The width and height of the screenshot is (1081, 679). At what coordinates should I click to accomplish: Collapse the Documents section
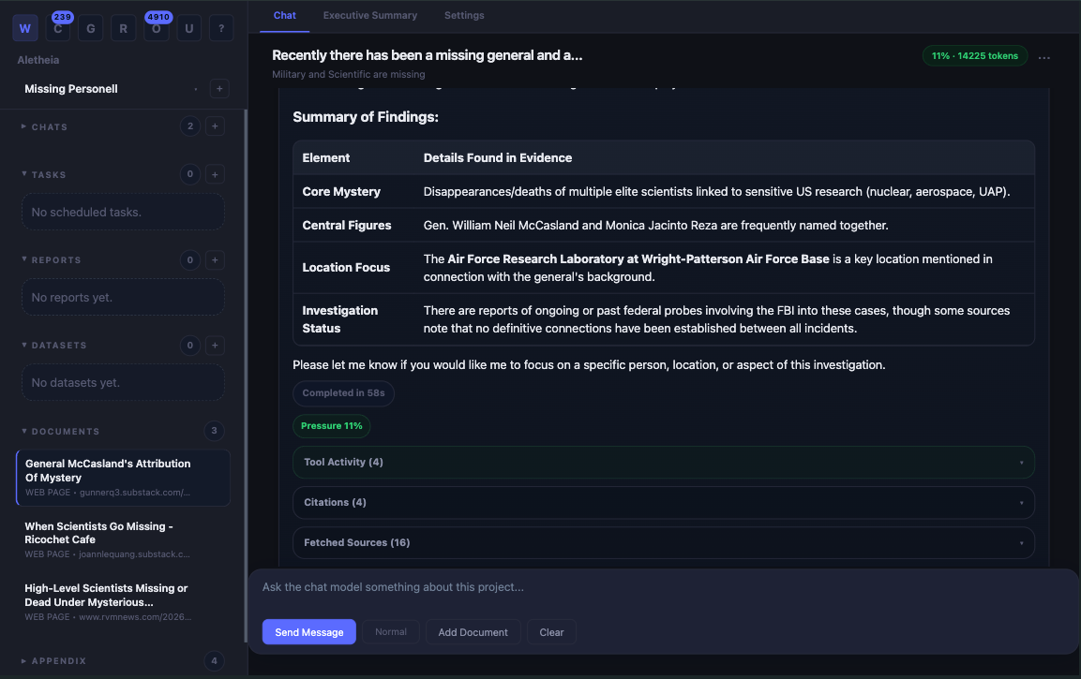61,431
